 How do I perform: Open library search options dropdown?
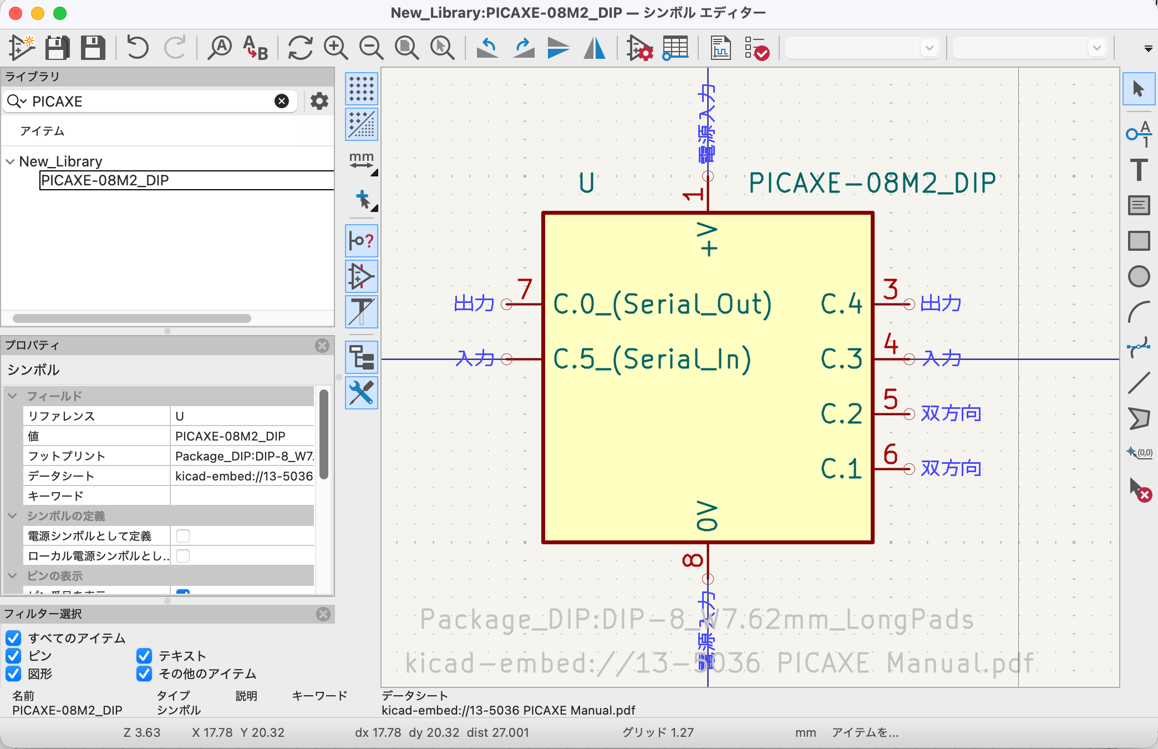click(x=17, y=101)
